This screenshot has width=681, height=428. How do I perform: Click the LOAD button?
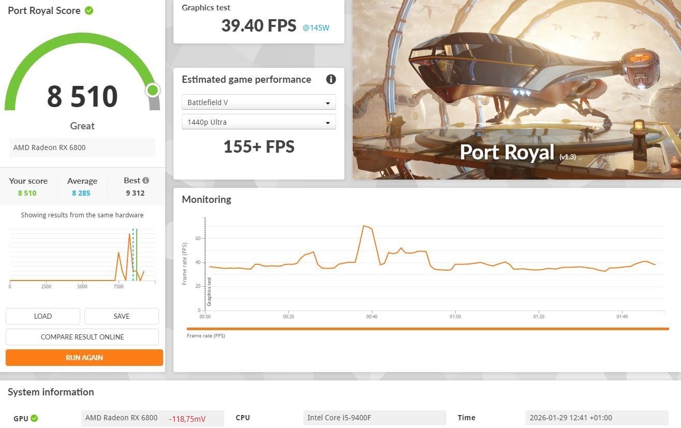(43, 316)
